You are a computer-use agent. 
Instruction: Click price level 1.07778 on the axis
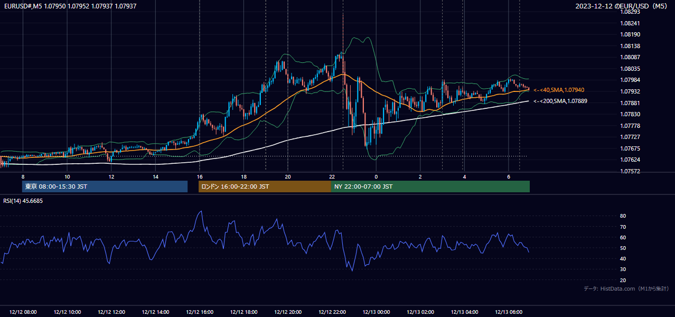click(631, 126)
